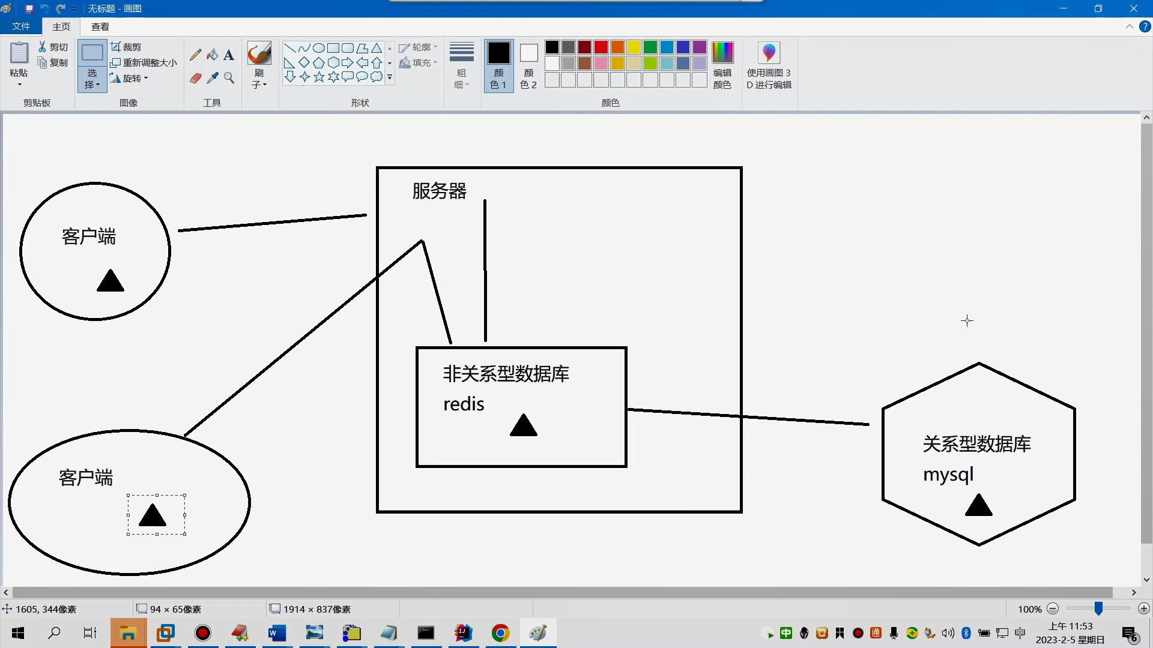
Task: Select the Fill with color bucket tool
Action: pyautogui.click(x=212, y=55)
